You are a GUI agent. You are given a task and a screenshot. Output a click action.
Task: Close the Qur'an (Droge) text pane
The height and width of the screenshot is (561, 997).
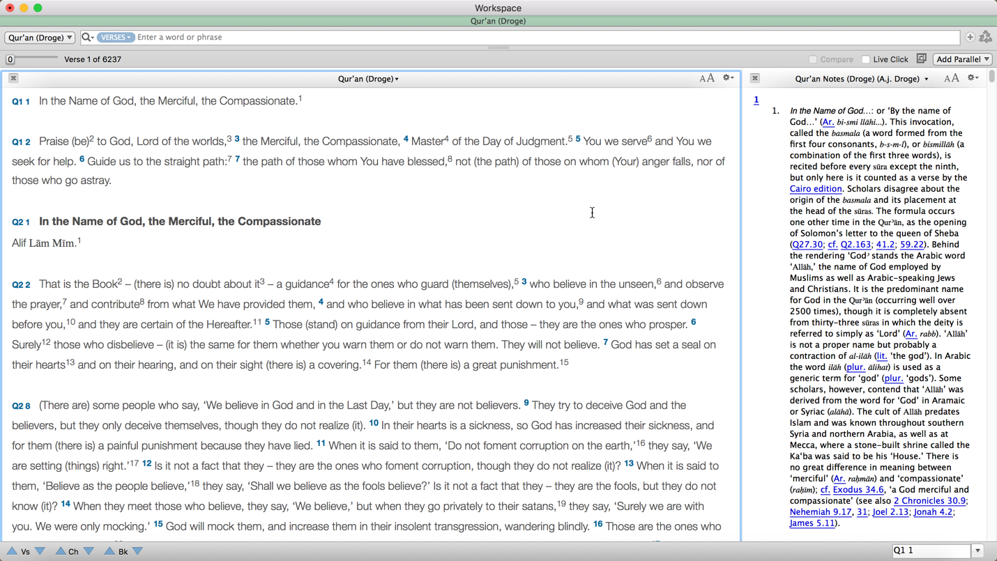[x=13, y=78]
